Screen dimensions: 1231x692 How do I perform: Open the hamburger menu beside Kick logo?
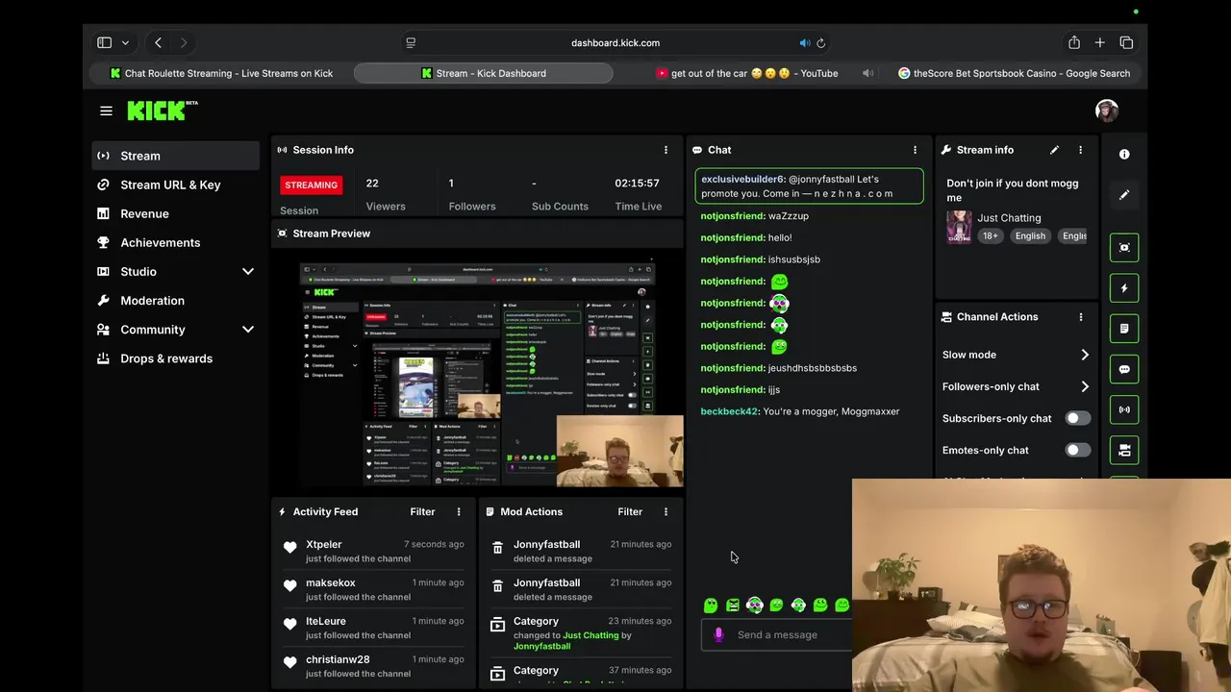coord(106,111)
